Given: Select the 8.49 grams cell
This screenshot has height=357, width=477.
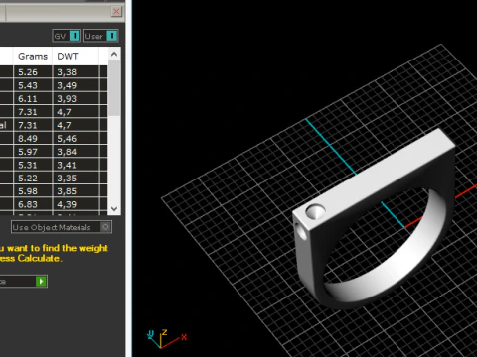Looking at the screenshot, I should tap(33, 139).
